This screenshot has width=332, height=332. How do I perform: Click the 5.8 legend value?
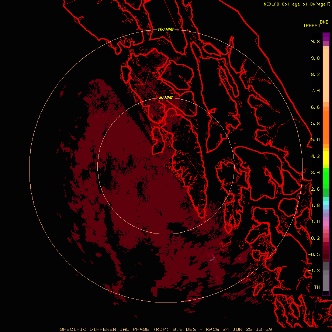tap(315, 124)
